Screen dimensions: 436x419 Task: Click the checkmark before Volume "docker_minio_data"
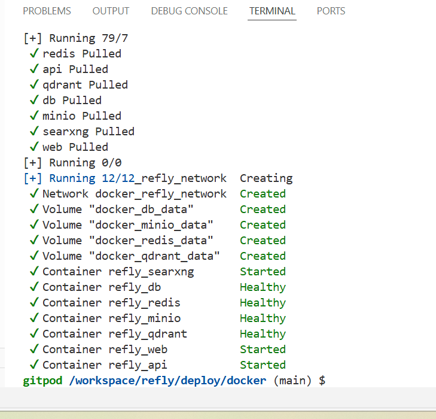coord(34,225)
